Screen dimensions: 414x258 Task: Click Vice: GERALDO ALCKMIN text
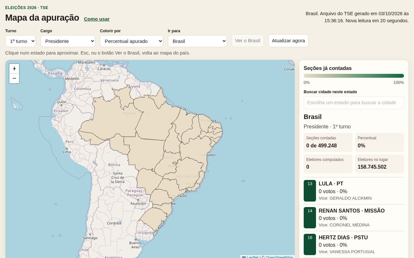pyautogui.click(x=345, y=198)
